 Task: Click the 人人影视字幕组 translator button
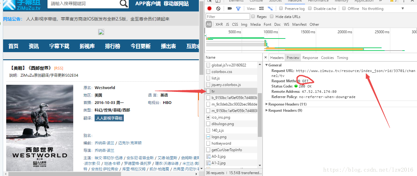[x=109, y=118]
